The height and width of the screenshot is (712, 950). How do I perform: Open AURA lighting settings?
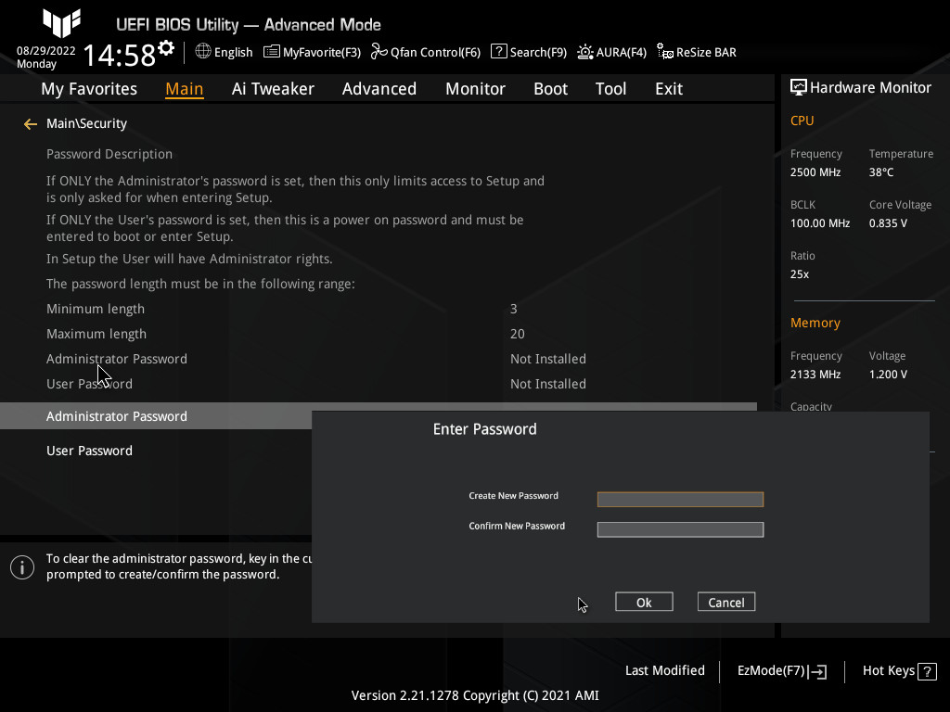[x=611, y=52]
